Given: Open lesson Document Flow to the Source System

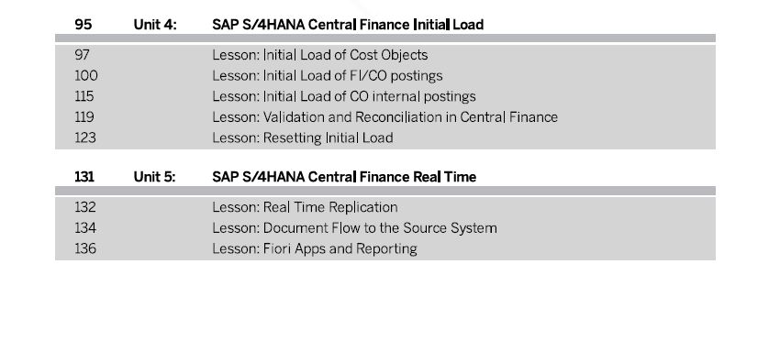Looking at the screenshot, I should (355, 228).
